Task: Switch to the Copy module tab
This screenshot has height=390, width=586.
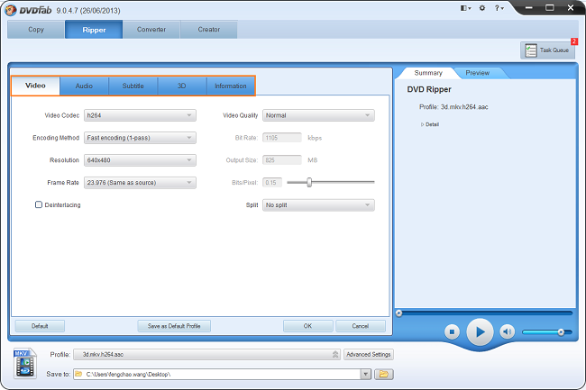Action: coord(36,30)
